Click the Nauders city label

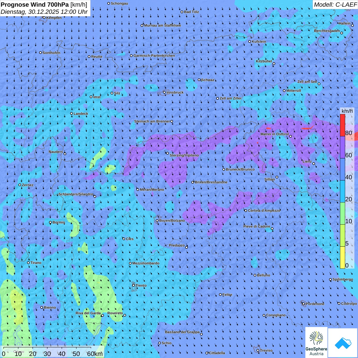(56, 152)
